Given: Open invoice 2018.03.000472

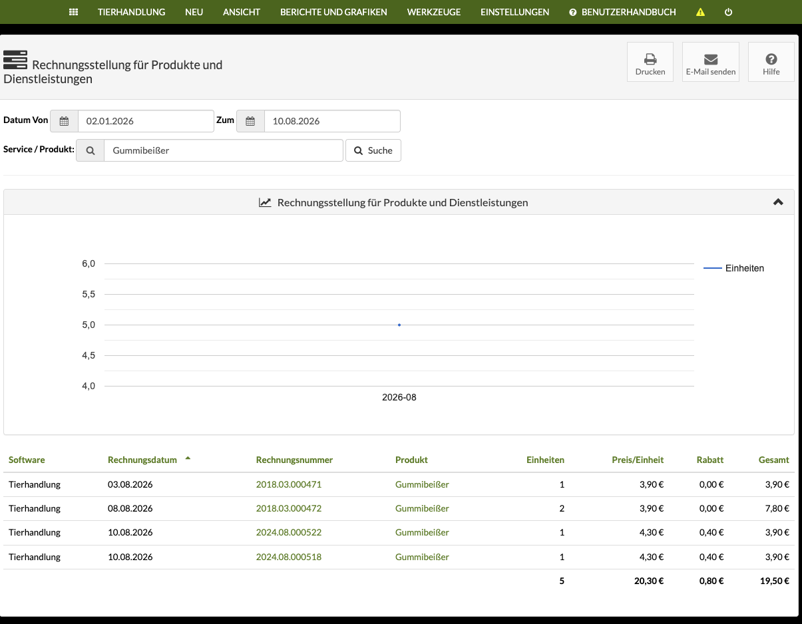Looking at the screenshot, I should pos(289,508).
